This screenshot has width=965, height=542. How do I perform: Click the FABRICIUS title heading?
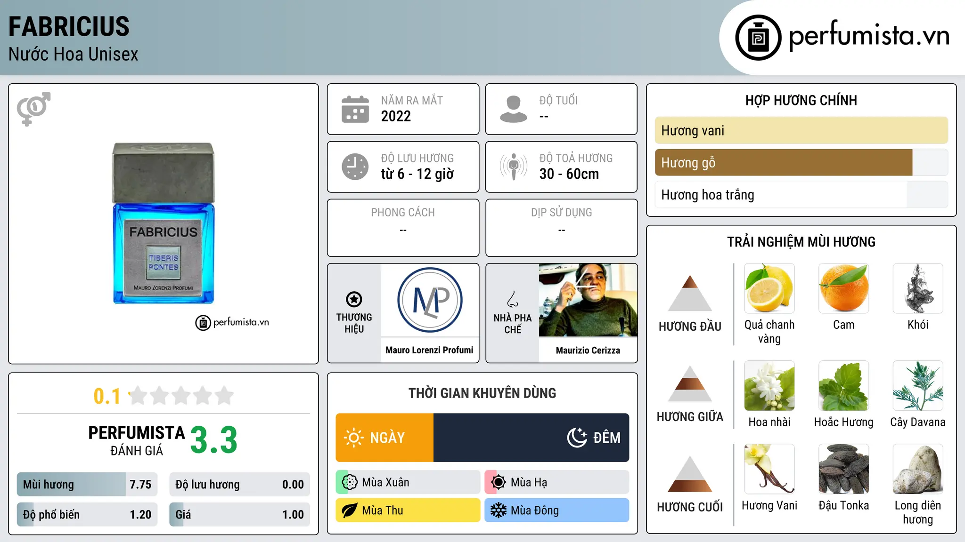click(69, 26)
